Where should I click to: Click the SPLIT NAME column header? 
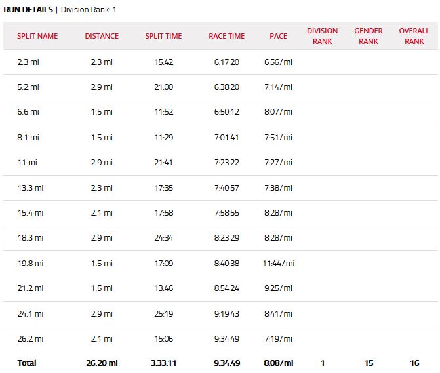[37, 36]
